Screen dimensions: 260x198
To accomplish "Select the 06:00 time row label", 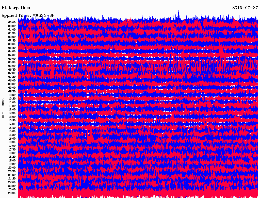I will [x=12, y=66].
